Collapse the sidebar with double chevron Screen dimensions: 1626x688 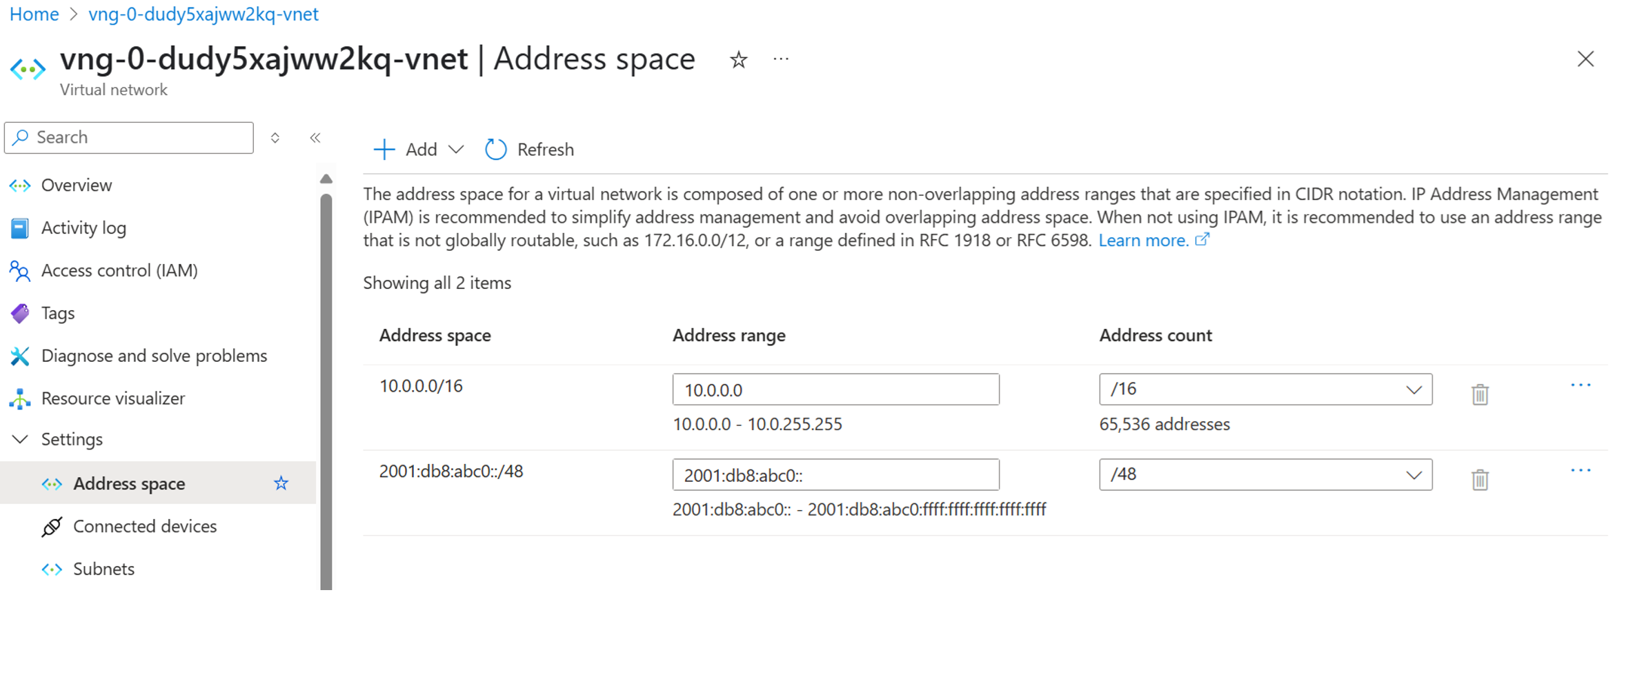(x=315, y=138)
